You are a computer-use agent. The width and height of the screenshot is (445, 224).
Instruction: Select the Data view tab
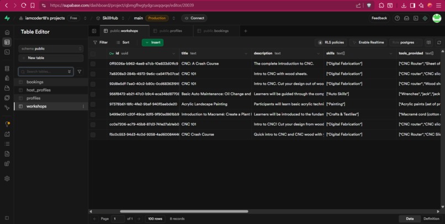[x=410, y=219]
